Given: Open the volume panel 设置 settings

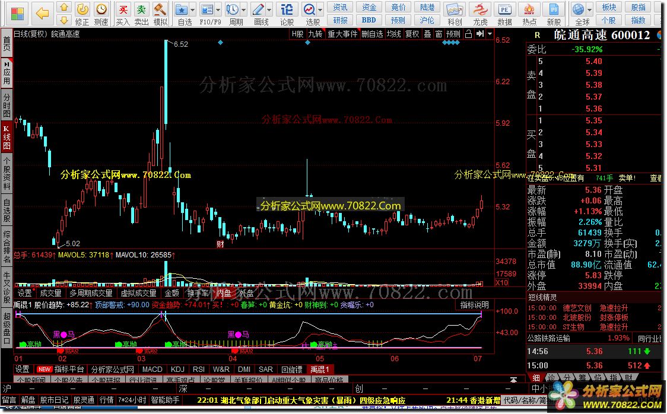Looking at the screenshot, I should (25, 293).
